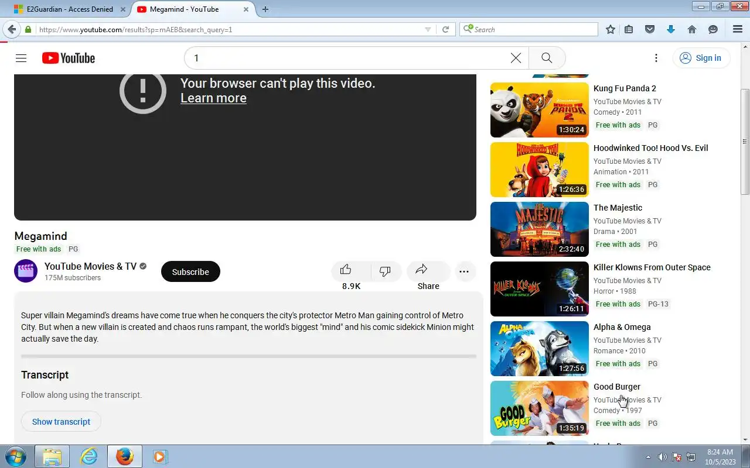Screen dimensions: 750x468
Task: Show transcript for the video
Action: tap(61, 422)
